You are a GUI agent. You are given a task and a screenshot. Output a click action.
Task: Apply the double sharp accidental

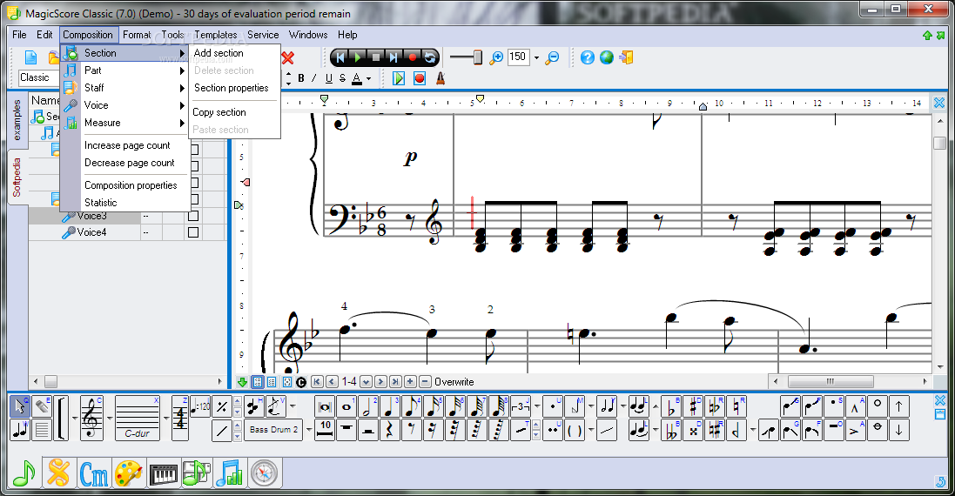(693, 430)
